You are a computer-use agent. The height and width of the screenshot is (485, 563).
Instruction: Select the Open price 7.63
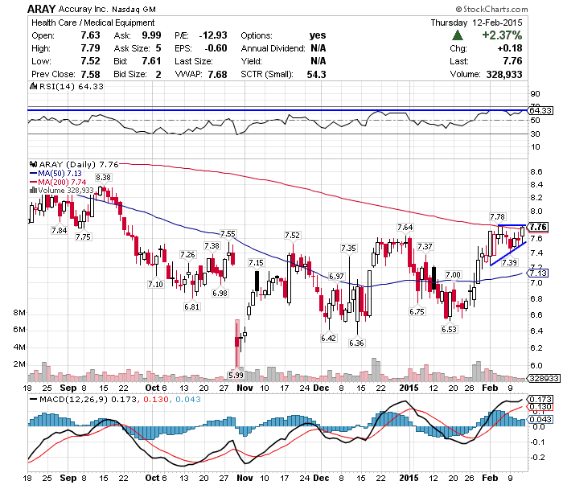point(90,35)
